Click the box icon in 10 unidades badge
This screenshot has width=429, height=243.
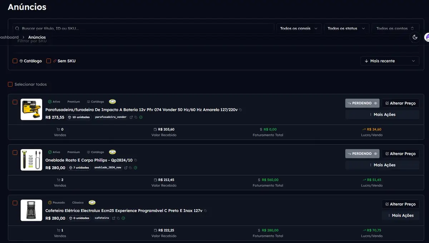coord(70,117)
